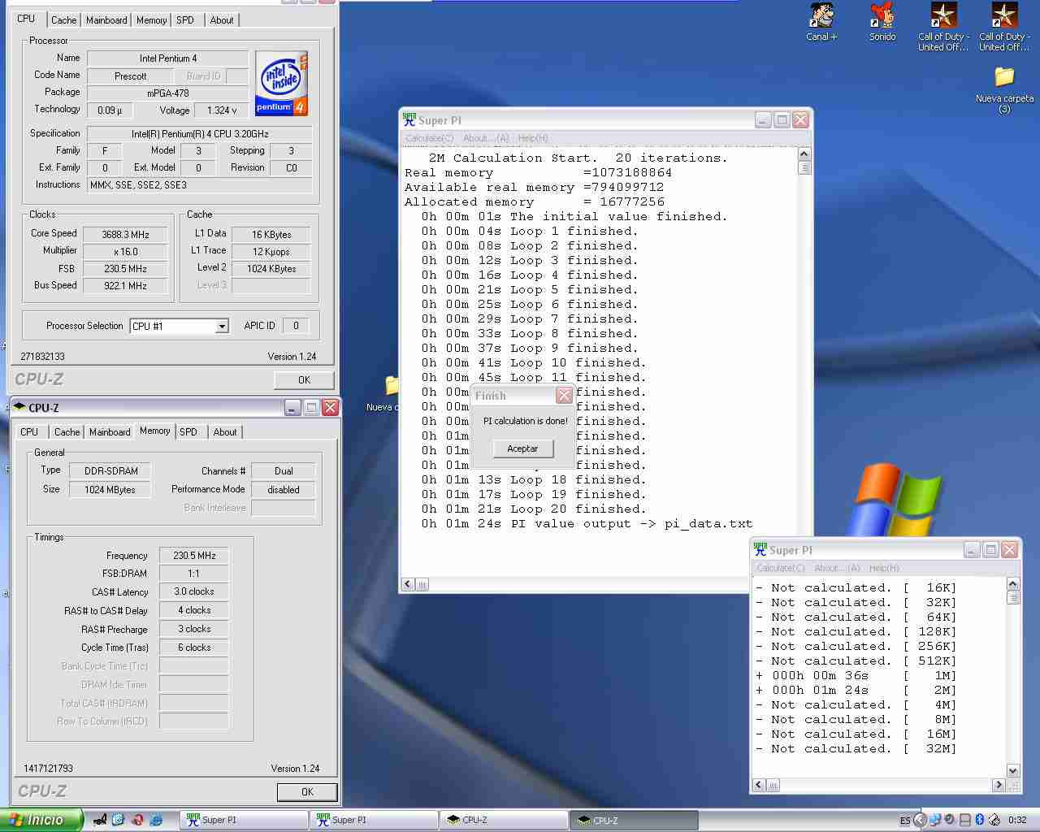The image size is (1040, 832).
Task: Open SPD tab in the Processor CPU-Z window
Action: (185, 20)
